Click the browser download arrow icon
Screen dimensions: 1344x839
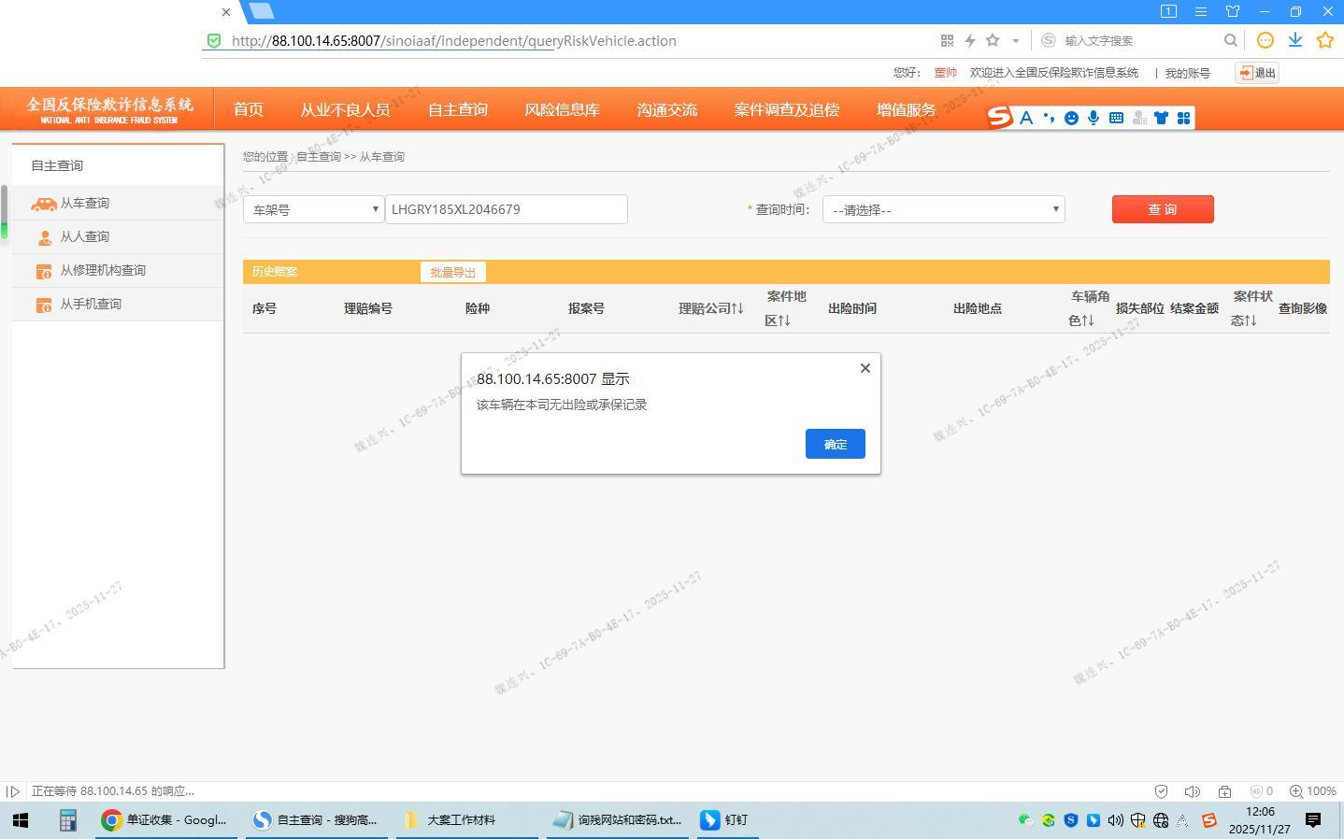point(1295,40)
